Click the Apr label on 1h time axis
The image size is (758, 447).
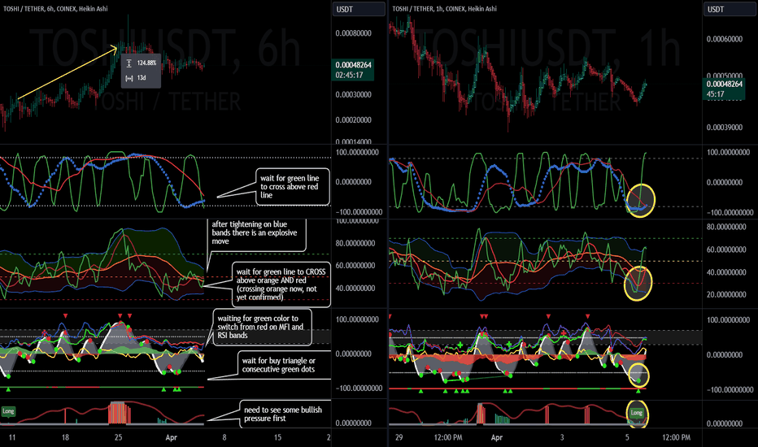(x=496, y=437)
